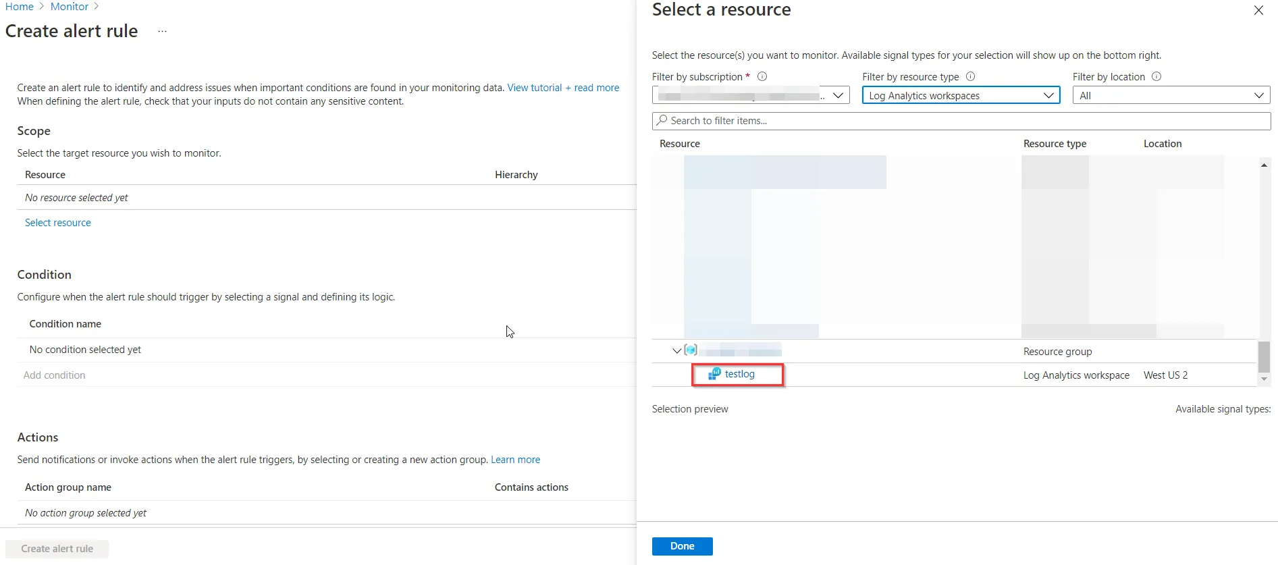Open the Filter by subscription dropdown
This screenshot has width=1278, height=565.
click(750, 96)
